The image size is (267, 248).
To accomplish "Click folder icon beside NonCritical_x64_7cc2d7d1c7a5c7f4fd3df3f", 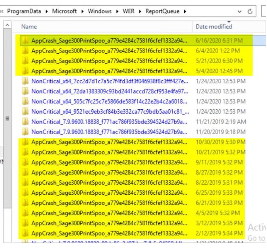I will (26, 81).
